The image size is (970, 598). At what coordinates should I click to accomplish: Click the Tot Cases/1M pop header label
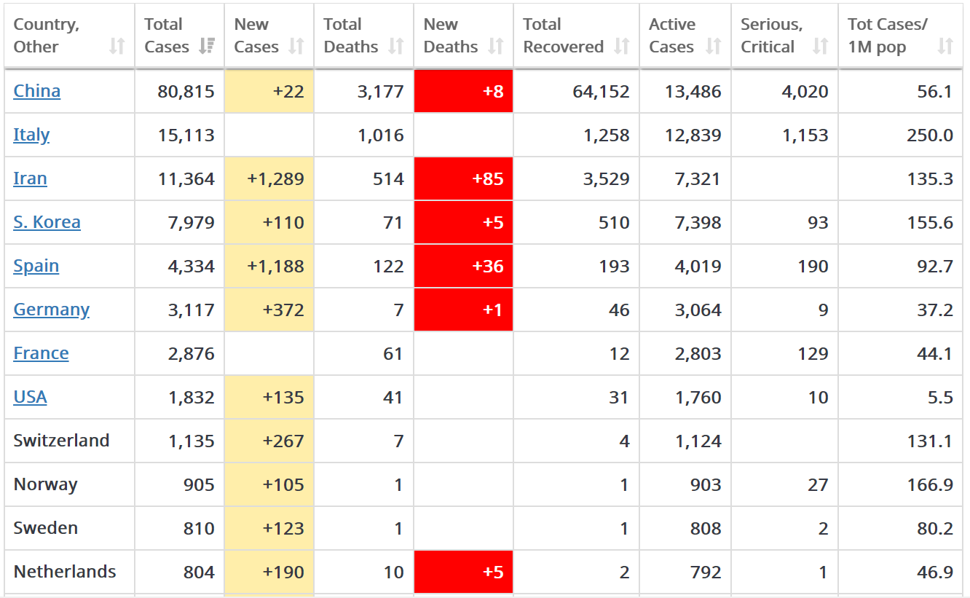(888, 36)
